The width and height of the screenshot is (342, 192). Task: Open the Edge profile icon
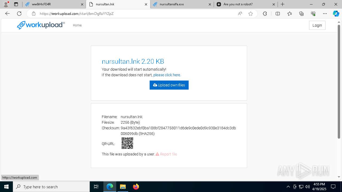(6, 4)
